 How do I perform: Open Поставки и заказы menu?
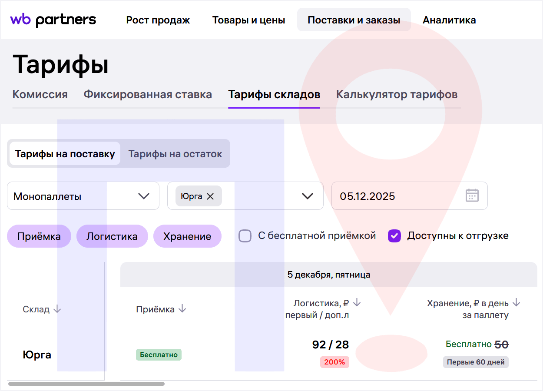click(x=354, y=20)
